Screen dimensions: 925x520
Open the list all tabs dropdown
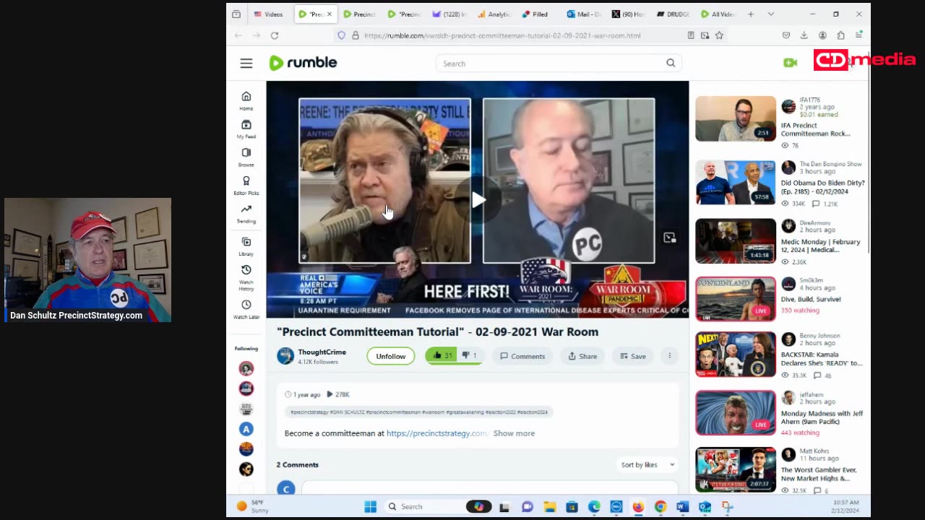pyautogui.click(x=770, y=14)
